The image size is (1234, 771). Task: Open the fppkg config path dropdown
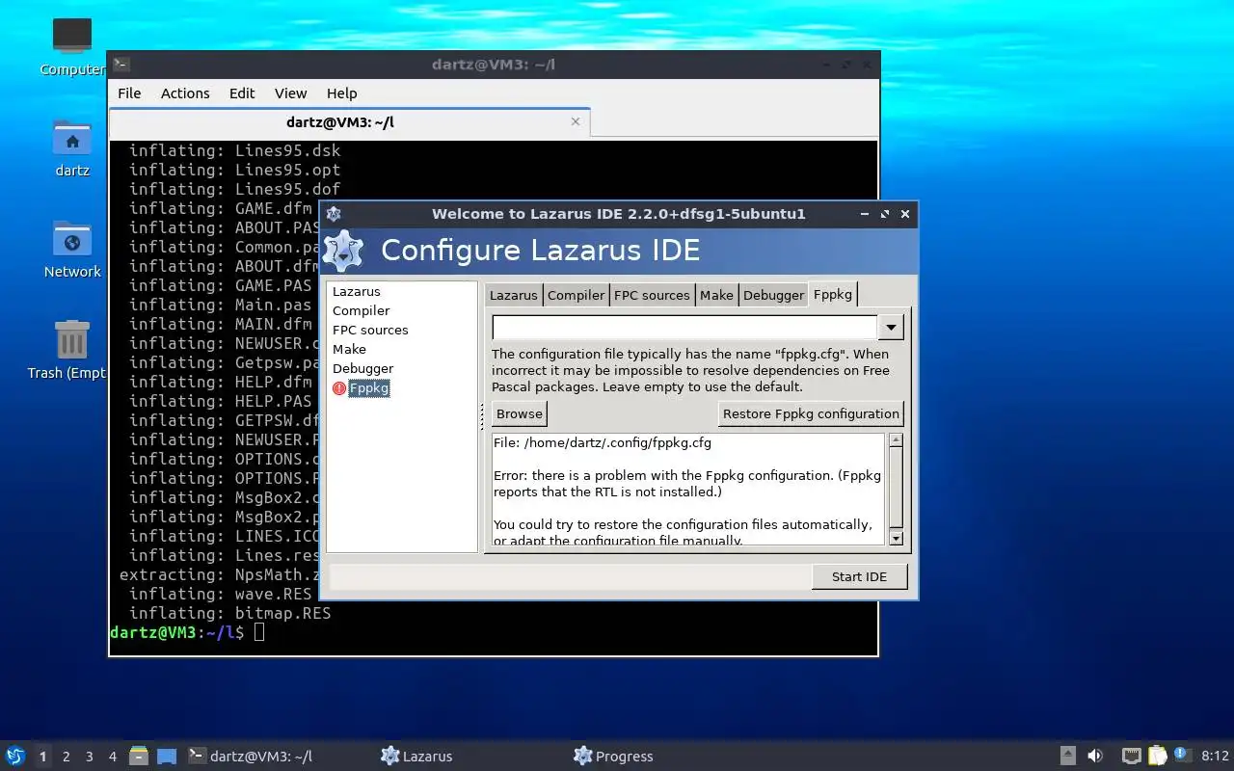point(891,328)
